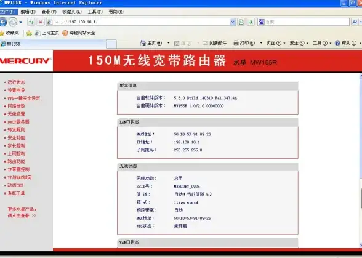Open the recent pages dropdown beside Forward

(21, 22)
